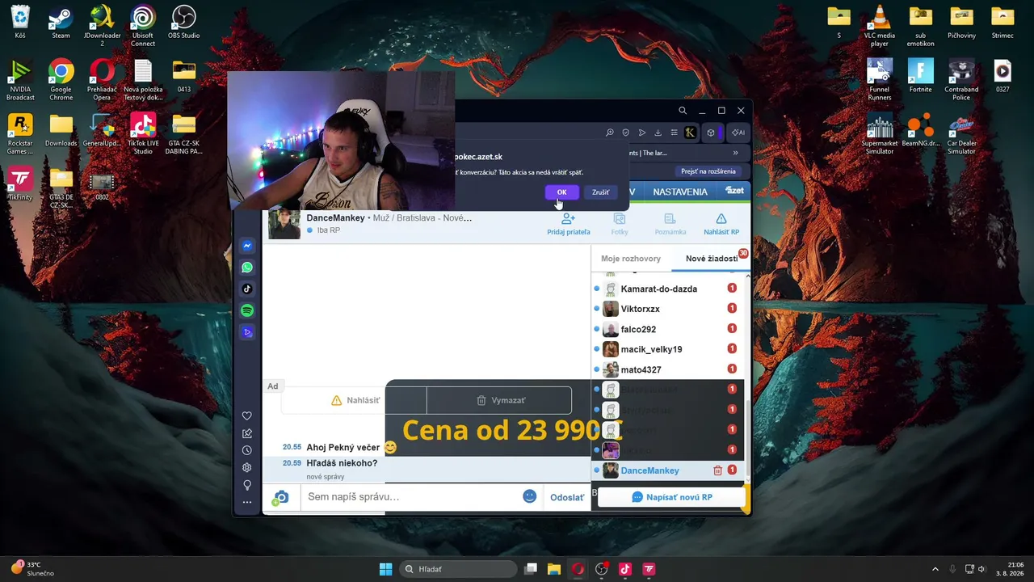Show hidden system tray icons
The image size is (1034, 582).
pyautogui.click(x=935, y=569)
